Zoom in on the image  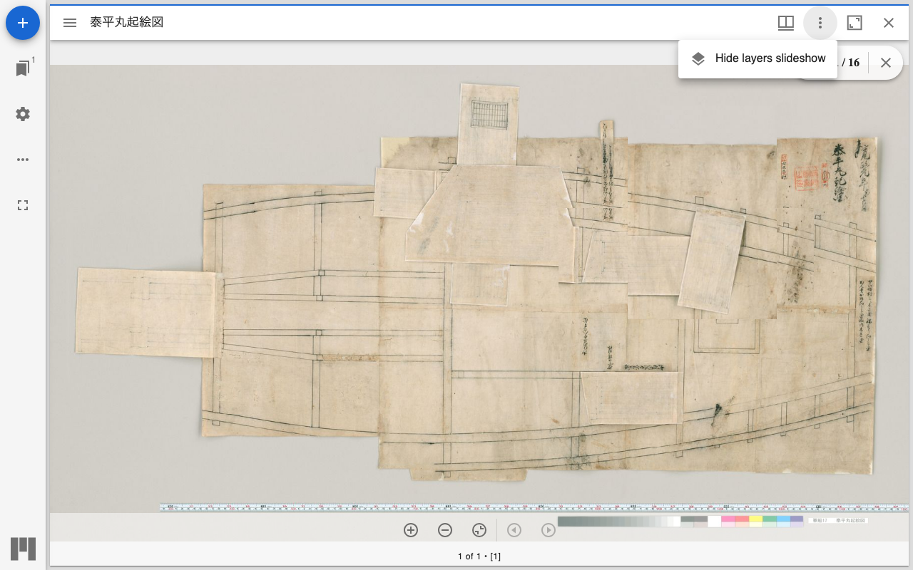pos(411,530)
